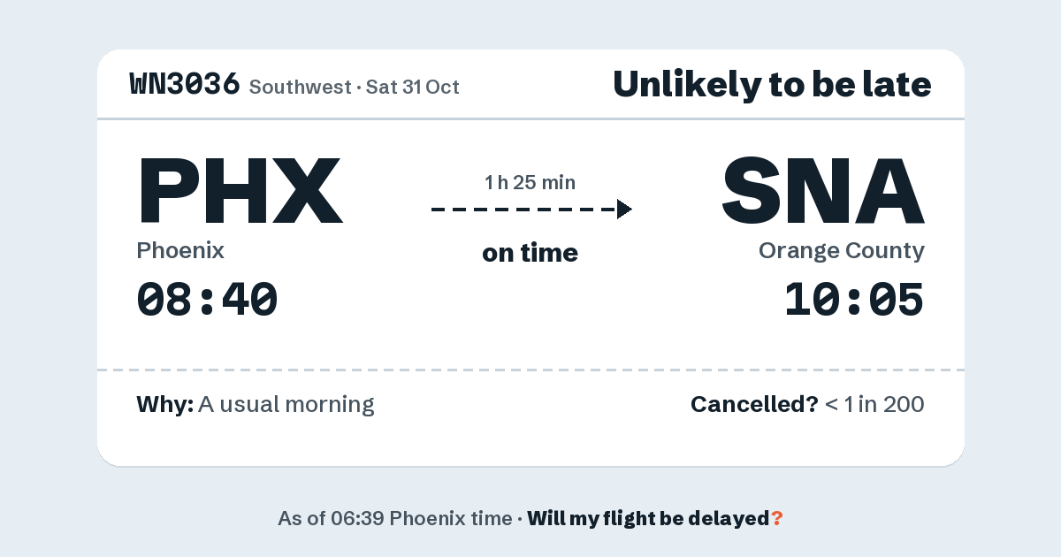
Task: Click the Cancelled? label
Action: [x=754, y=405]
